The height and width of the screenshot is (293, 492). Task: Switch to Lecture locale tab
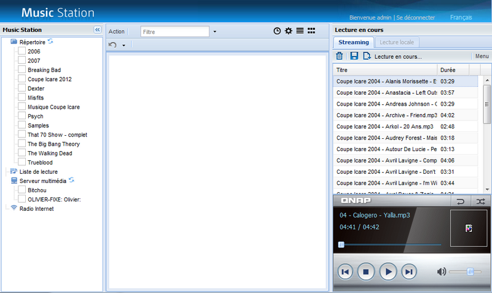[x=397, y=42]
